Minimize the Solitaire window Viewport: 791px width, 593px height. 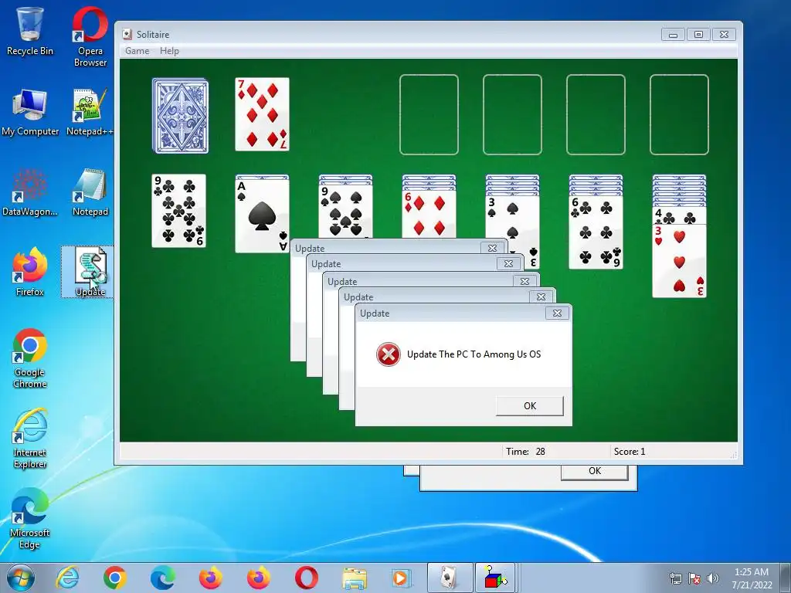[x=673, y=34]
